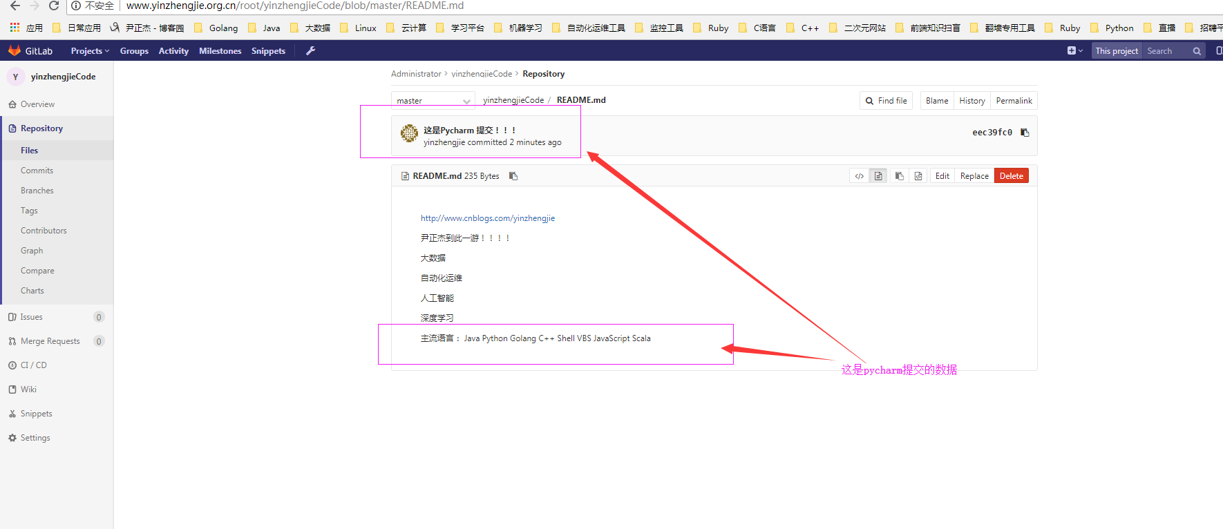Click the browser address bar URL
Image resolution: width=1223 pixels, height=529 pixels.
pyautogui.click(x=295, y=6)
